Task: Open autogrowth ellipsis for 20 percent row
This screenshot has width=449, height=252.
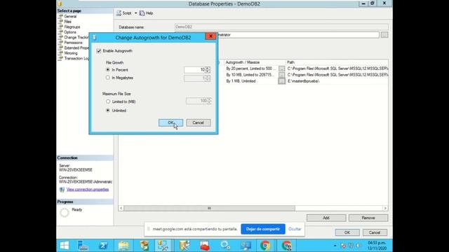Action: point(281,69)
